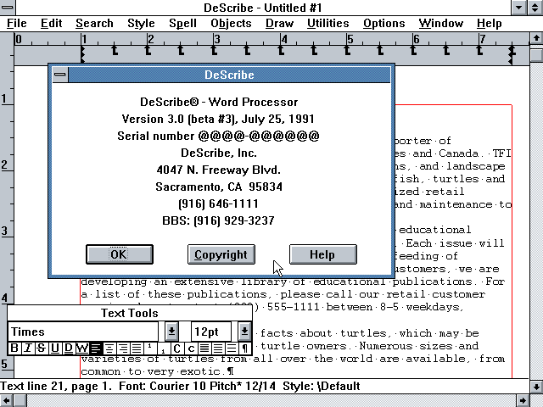Click the status bar "Text line 21, page 1."
The height and width of the screenshot is (407, 543).
[56, 386]
